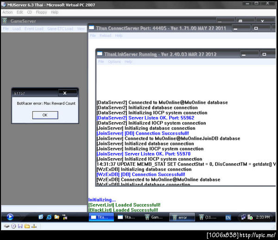Open the File menu in Titan ConnectServer
This screenshot has width=278, height=240.
93,36
